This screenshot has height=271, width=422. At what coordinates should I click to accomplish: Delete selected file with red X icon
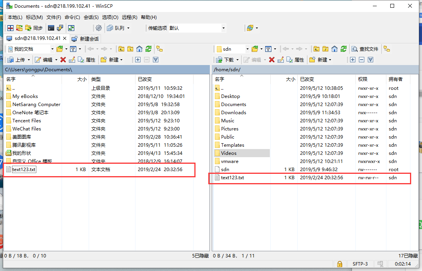pos(62,59)
